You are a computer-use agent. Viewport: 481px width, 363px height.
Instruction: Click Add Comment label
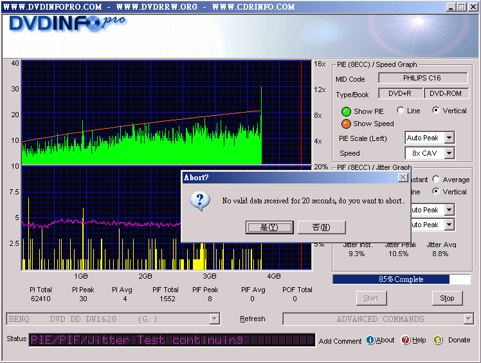click(340, 341)
